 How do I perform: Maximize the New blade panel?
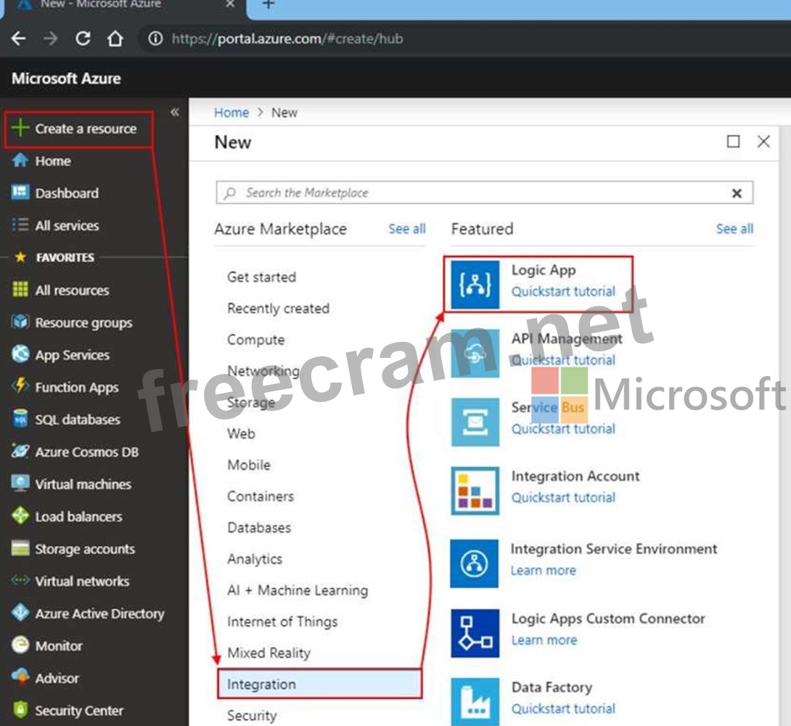(x=734, y=142)
